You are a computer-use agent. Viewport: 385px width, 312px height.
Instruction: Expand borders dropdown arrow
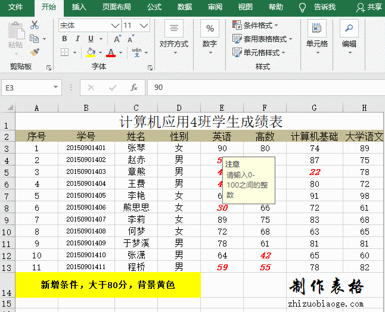(x=74, y=52)
